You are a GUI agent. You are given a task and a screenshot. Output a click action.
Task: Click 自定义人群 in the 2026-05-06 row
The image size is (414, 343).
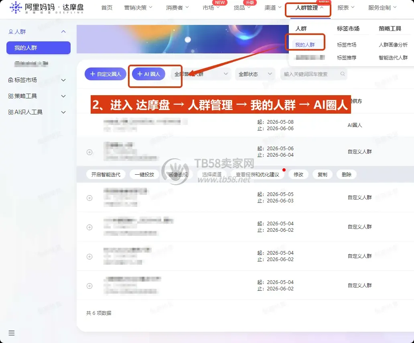359,152
